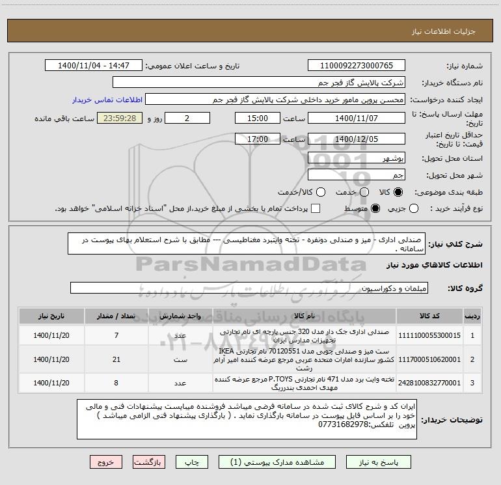Click the request creator field محسن پروین

pyautogui.click(x=275, y=99)
